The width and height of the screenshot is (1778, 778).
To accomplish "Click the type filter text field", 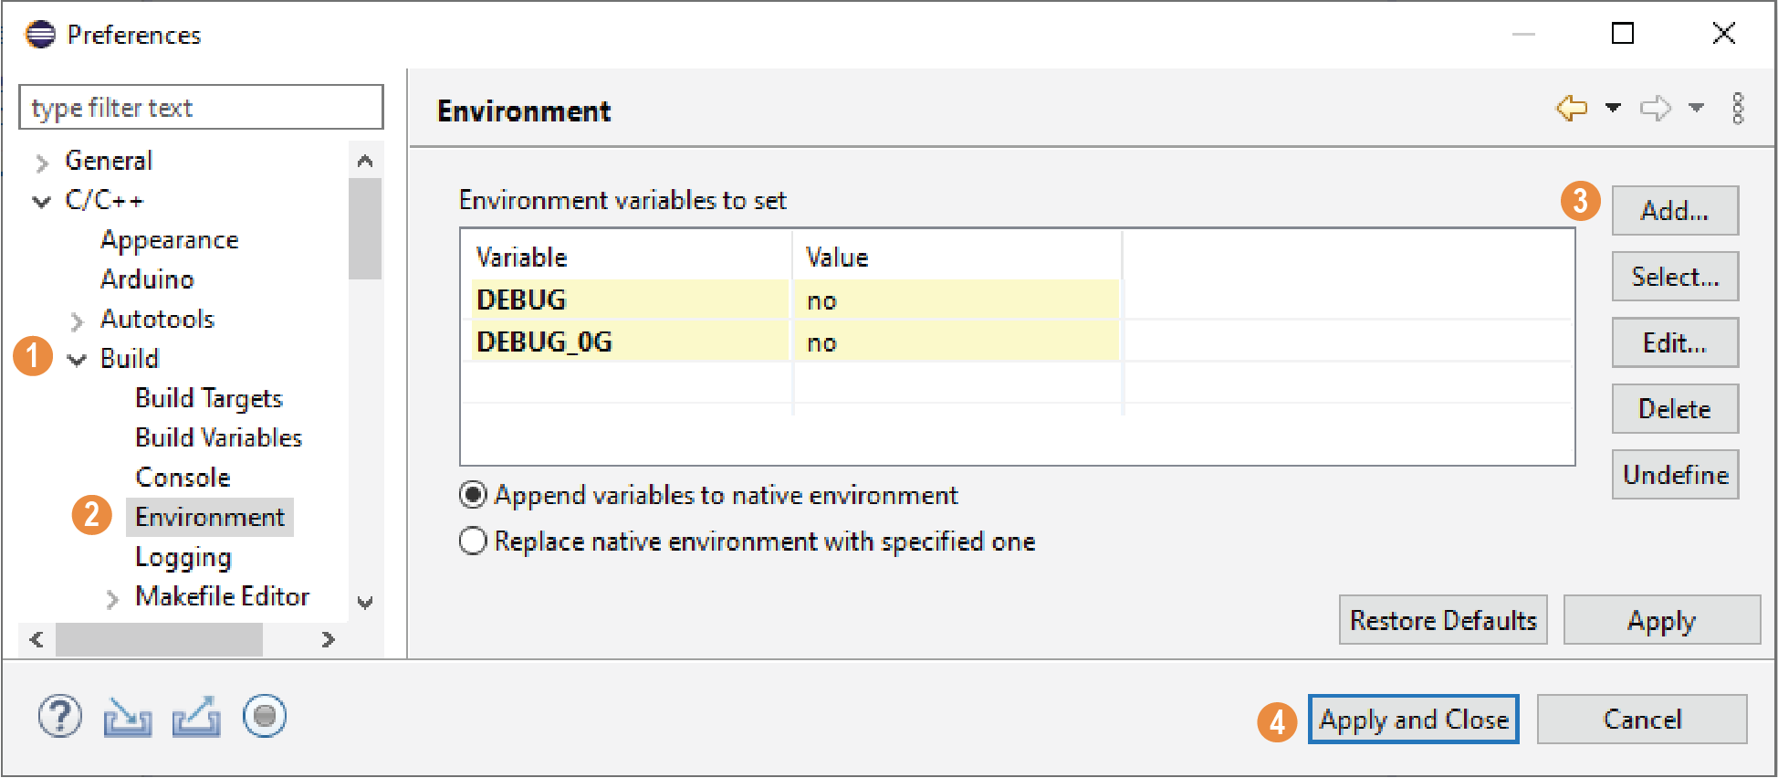I will pyautogui.click(x=201, y=108).
